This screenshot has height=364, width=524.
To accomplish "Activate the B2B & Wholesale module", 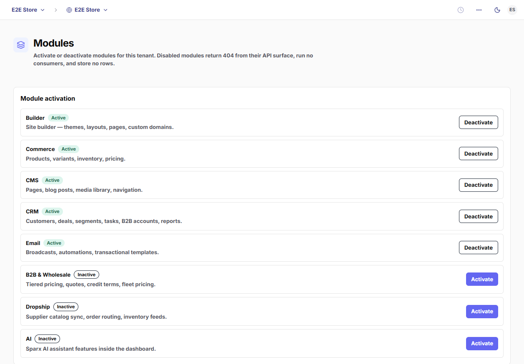I will [482, 279].
